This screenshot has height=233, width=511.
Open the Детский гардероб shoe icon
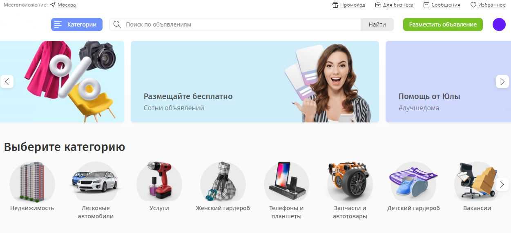pyautogui.click(x=413, y=182)
